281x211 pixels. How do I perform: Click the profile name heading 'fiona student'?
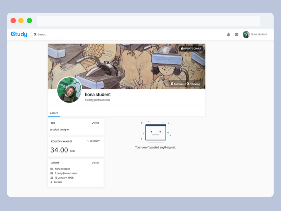[x=98, y=95]
